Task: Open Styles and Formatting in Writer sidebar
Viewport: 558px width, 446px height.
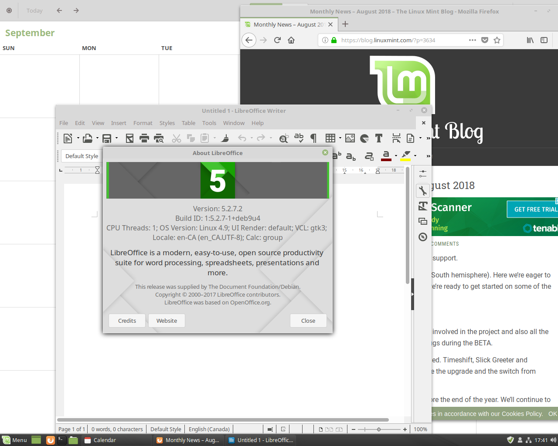Action: point(423,206)
